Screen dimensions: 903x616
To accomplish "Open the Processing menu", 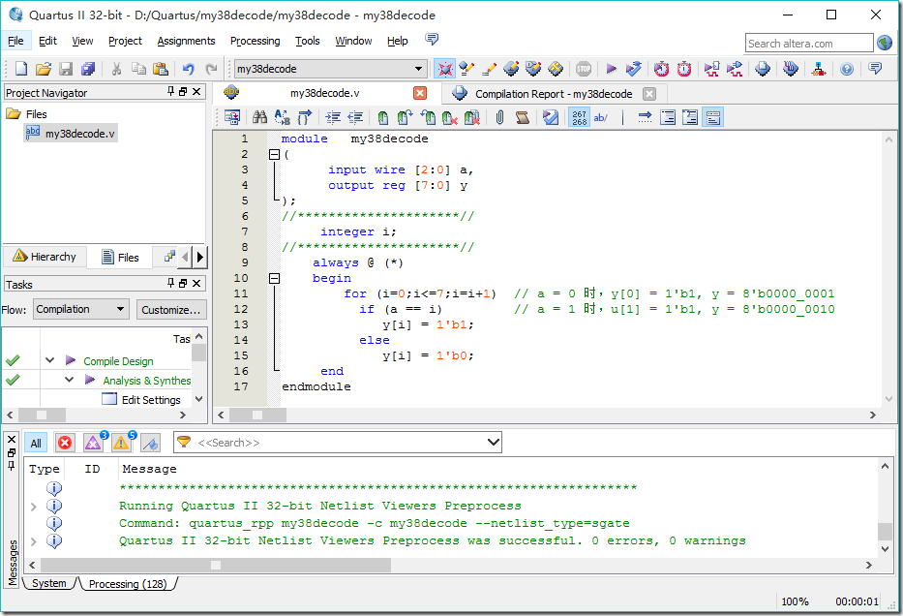I will [256, 41].
